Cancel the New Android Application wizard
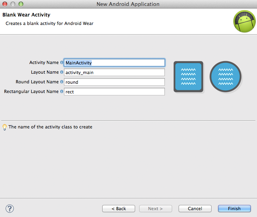Screen dimensions: 257x217 click(x=195, y=209)
